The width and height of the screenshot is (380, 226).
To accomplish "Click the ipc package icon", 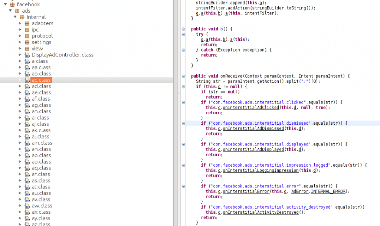I will (27, 30).
